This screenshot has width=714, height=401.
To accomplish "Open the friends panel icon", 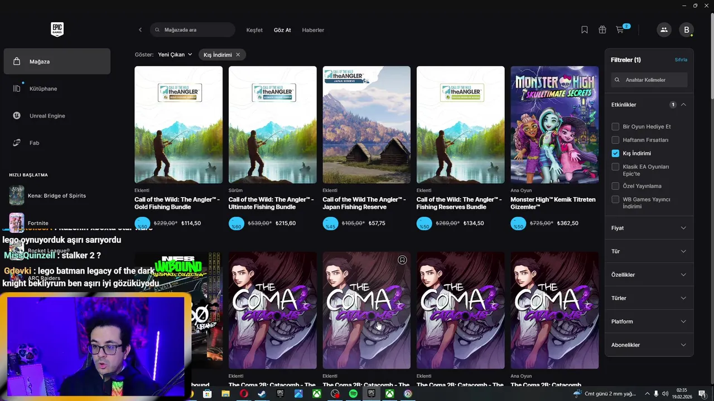I will 664,30.
